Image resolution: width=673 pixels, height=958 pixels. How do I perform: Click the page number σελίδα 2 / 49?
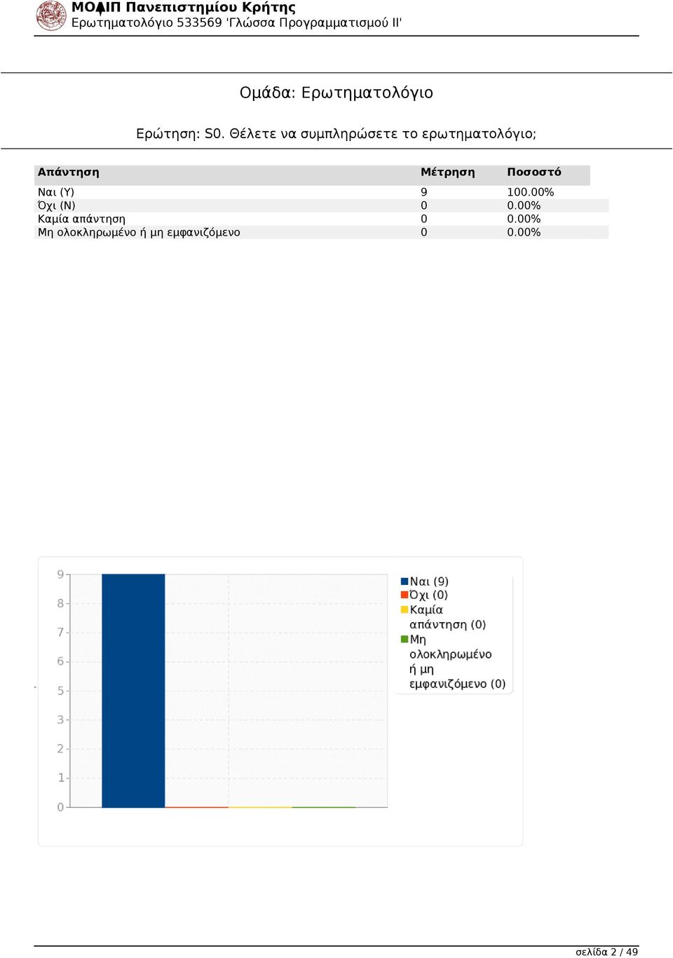pos(607,952)
